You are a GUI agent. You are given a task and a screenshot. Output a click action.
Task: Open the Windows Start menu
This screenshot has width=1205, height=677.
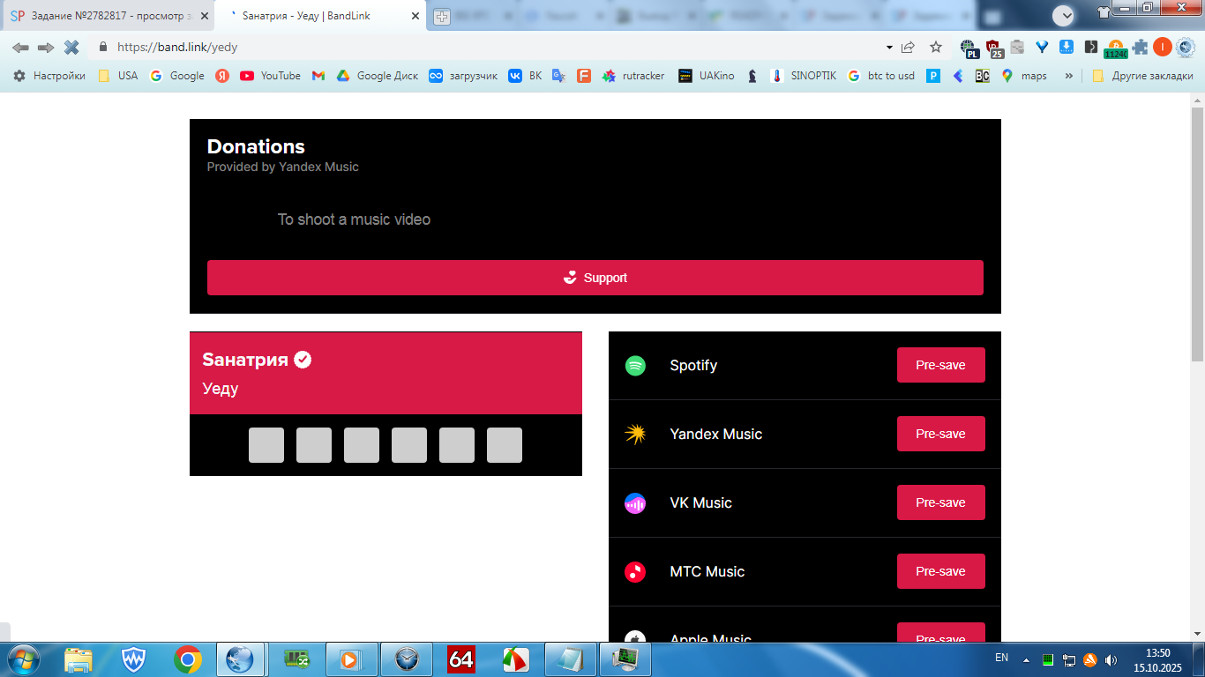coord(22,659)
